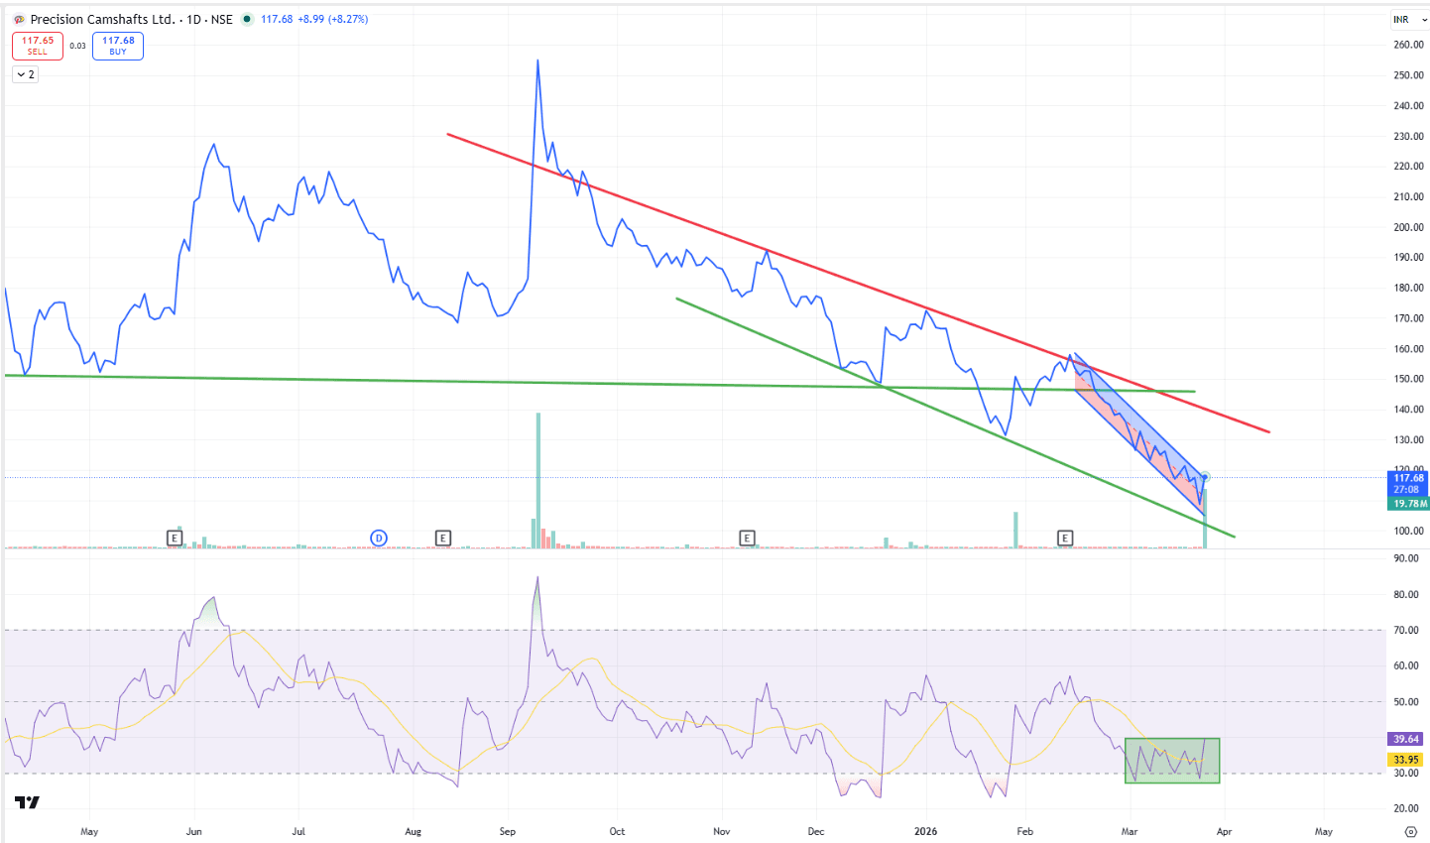Click the 250.00 price axis label
The image size is (1430, 843).
(x=1408, y=75)
